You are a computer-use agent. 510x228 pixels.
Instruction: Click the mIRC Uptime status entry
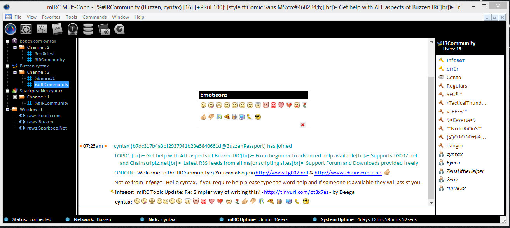tap(258, 219)
